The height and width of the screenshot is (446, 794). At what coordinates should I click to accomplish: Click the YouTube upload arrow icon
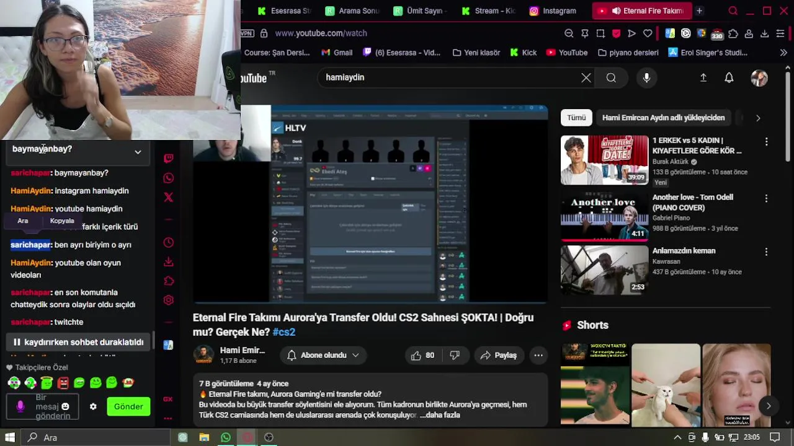point(703,77)
